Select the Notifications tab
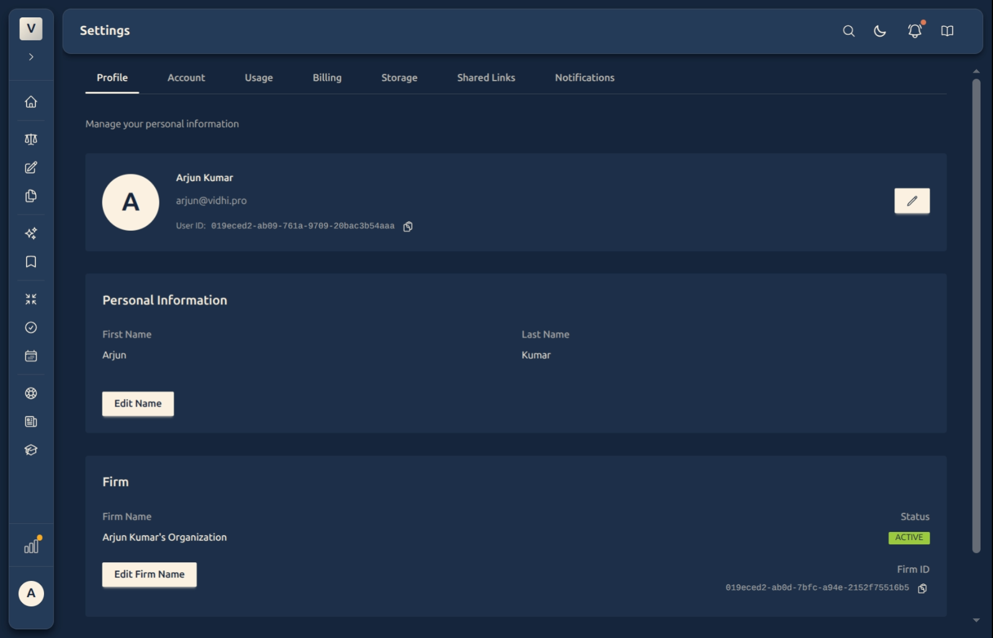The width and height of the screenshot is (993, 638). (x=585, y=78)
